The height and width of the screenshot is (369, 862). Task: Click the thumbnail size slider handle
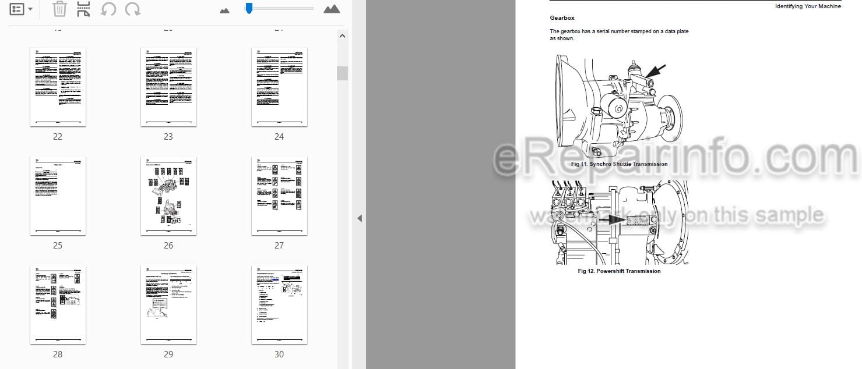[249, 8]
